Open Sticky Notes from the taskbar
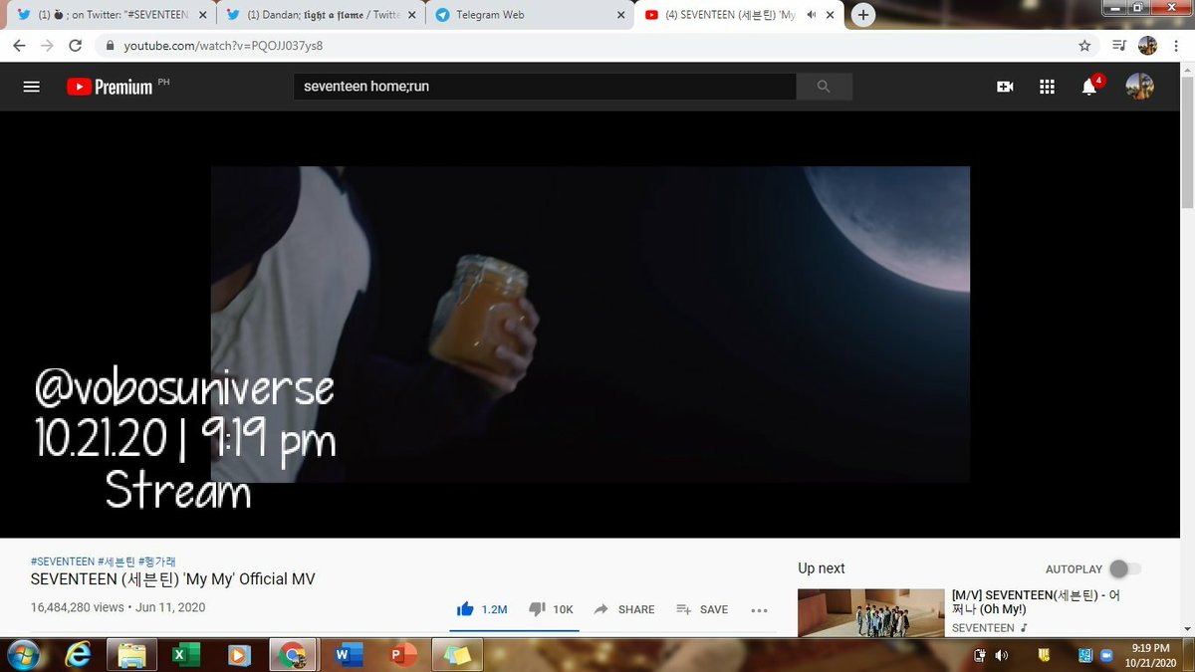 [457, 655]
